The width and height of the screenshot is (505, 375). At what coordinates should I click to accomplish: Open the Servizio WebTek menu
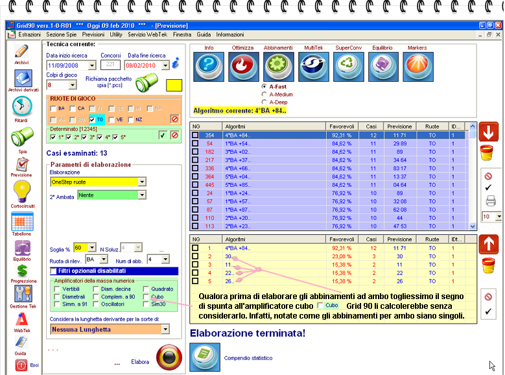pos(148,34)
